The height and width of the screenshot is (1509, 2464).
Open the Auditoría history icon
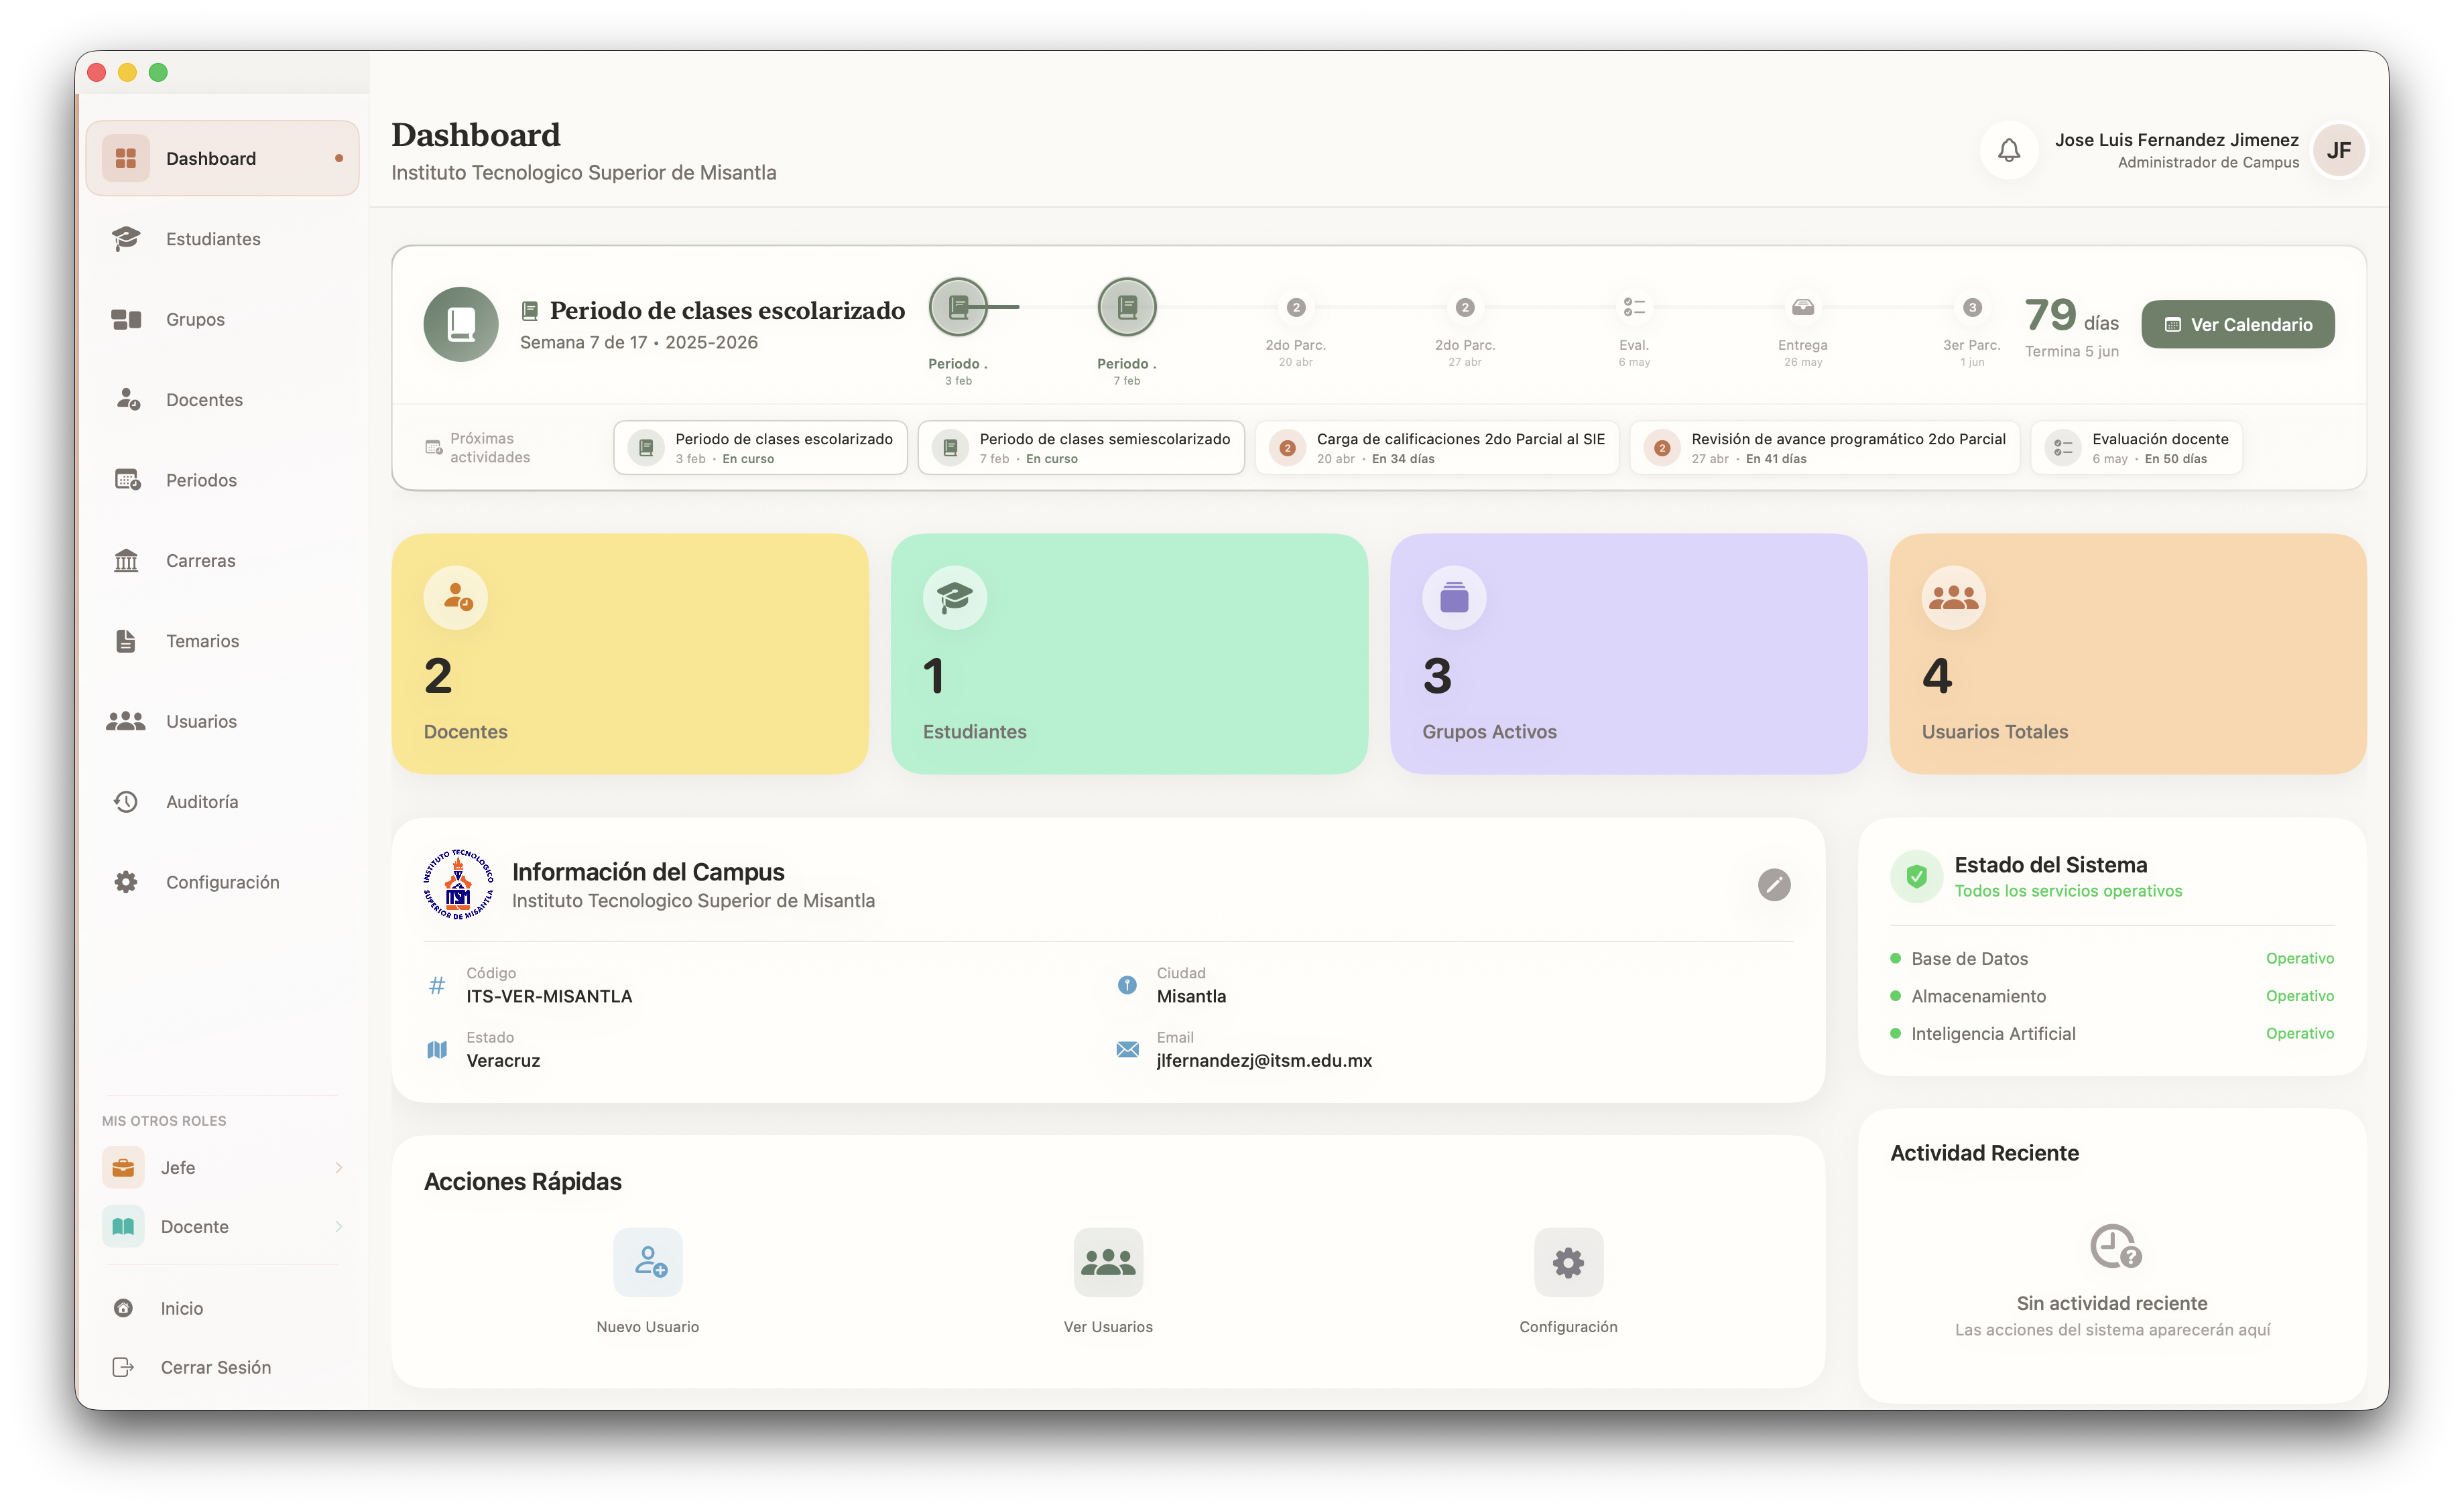click(x=126, y=801)
